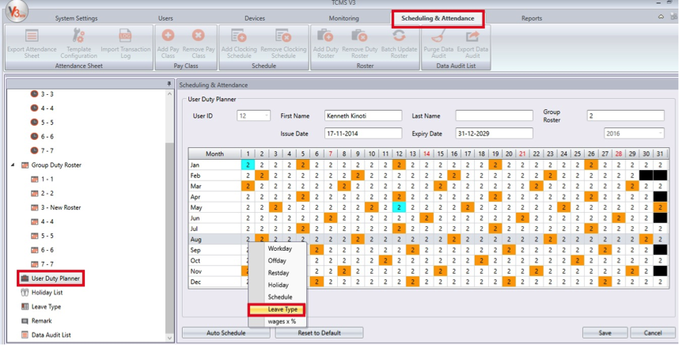Switch to Monitoring tab
Screen dimensions: 679x345
[343, 18]
